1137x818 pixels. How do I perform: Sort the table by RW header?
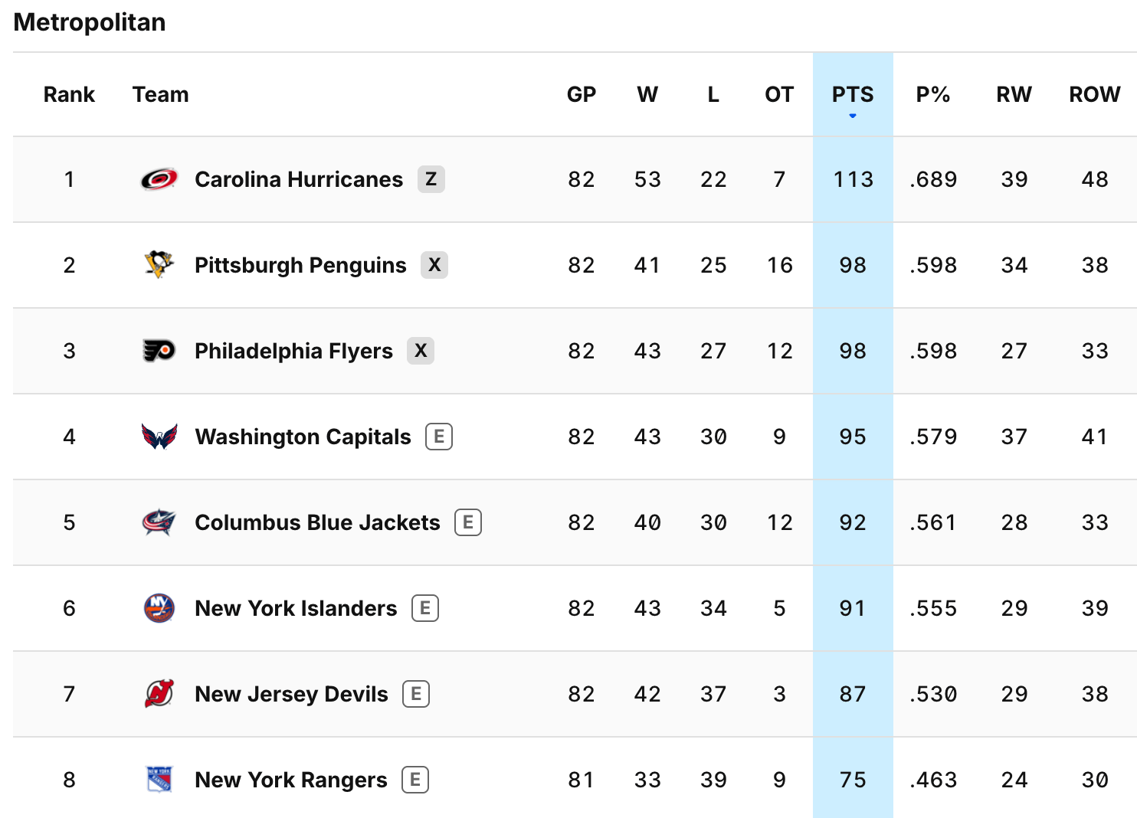coord(1014,94)
